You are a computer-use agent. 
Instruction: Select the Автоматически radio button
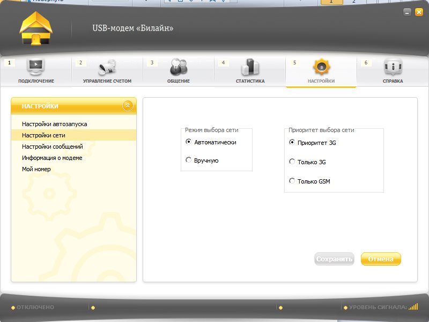pos(188,142)
